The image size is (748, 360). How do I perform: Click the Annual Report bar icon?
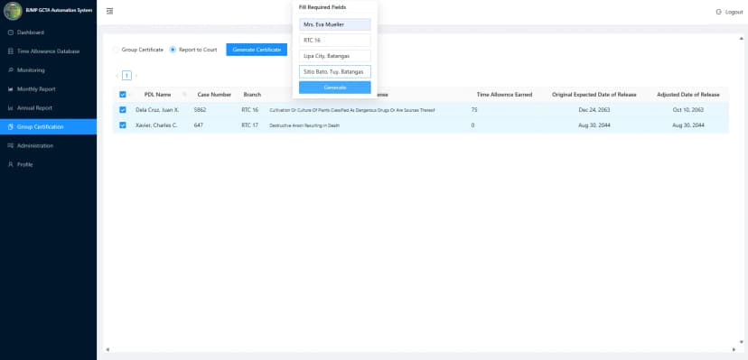click(x=11, y=108)
